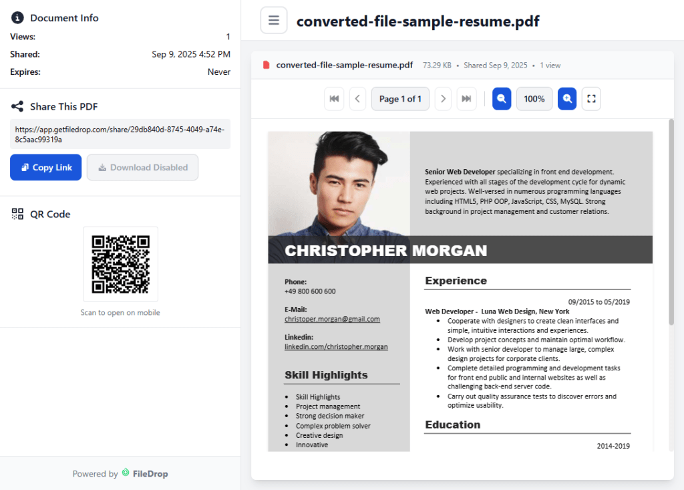Advance to the next page
The image size is (684, 490).
tap(443, 99)
